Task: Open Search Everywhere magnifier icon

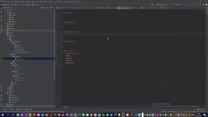Action: pos(203,5)
